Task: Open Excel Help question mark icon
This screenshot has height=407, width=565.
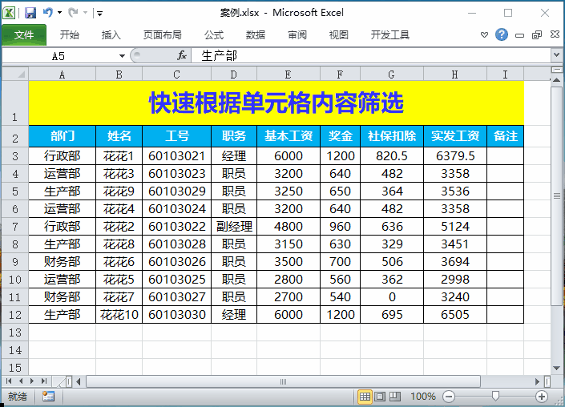Action: (x=502, y=34)
